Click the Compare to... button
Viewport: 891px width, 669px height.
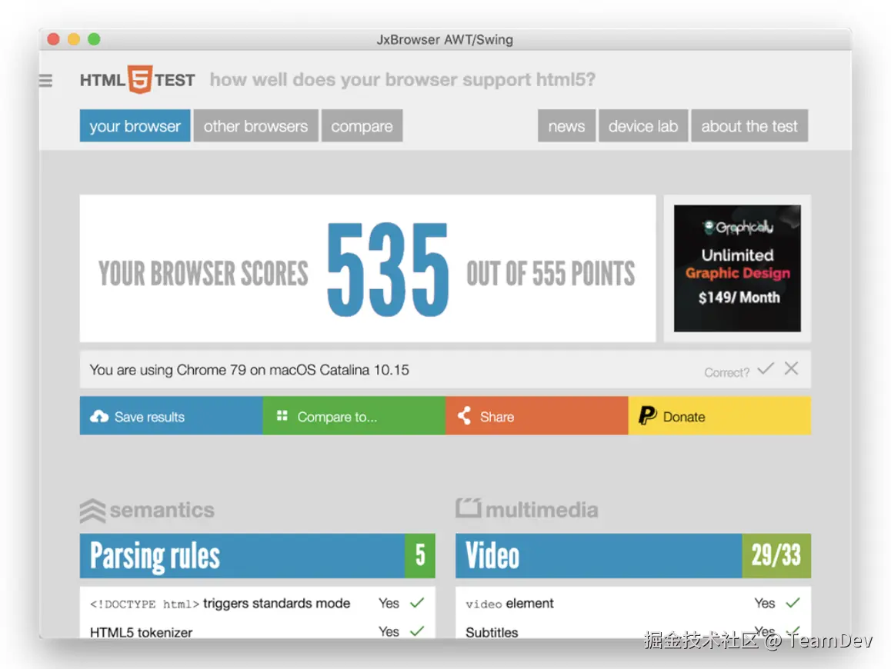(354, 416)
